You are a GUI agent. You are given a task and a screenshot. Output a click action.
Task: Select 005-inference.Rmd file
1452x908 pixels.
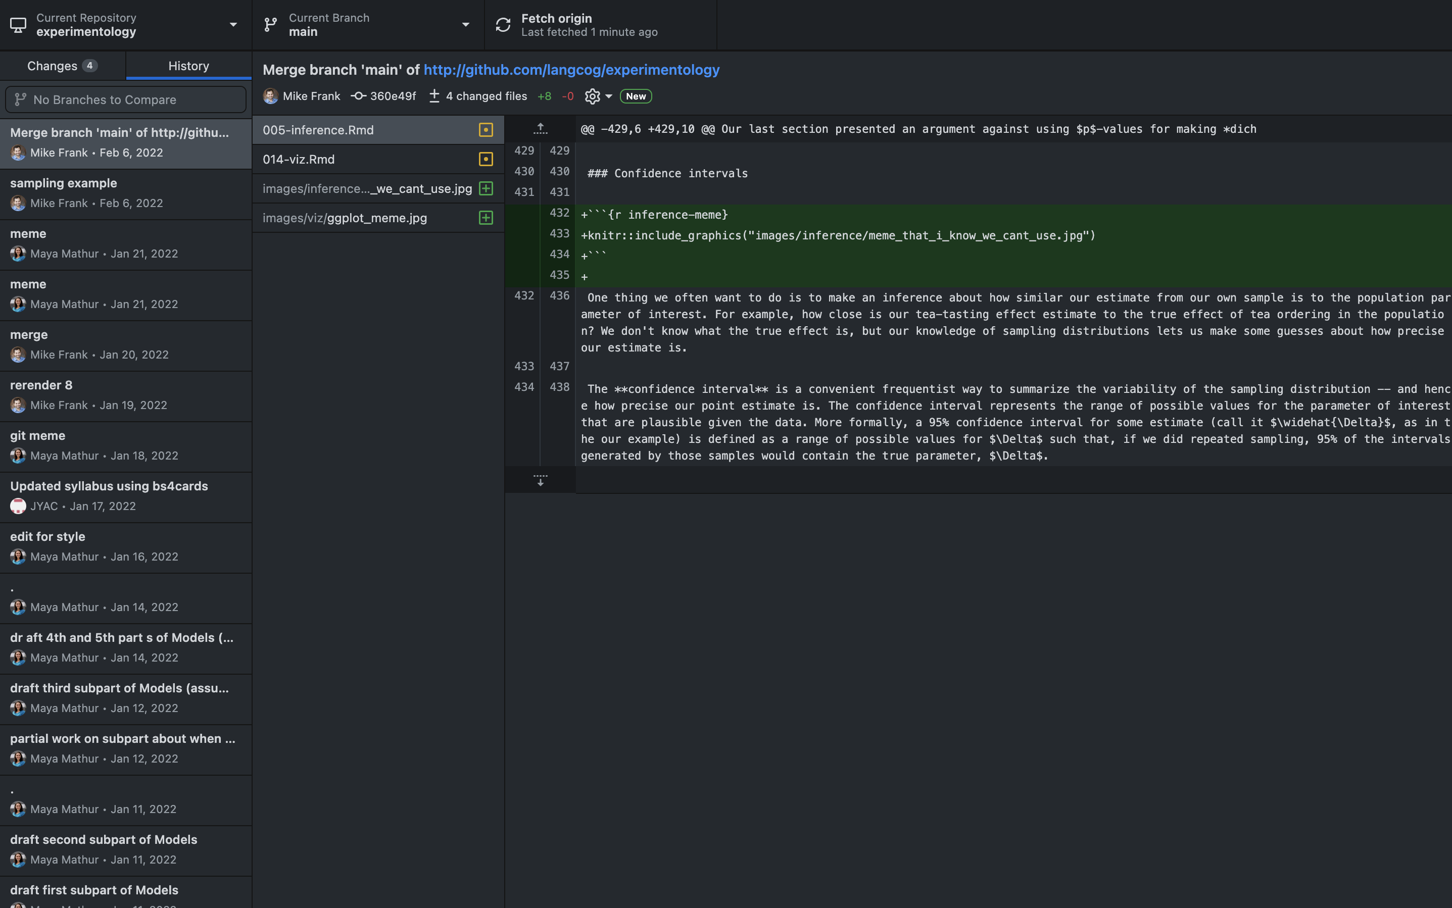pyautogui.click(x=378, y=130)
